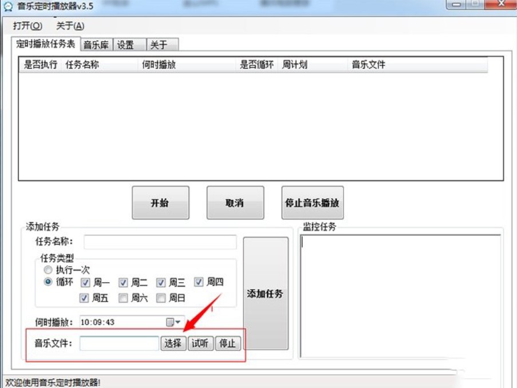Open the 关于(A) menu
Screen dimensions: 517x388
(x=70, y=26)
